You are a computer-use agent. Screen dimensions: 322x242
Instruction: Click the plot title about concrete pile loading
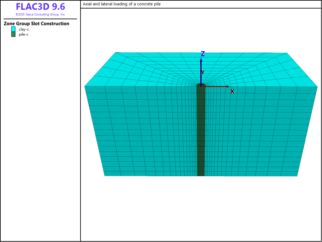pos(122,4)
